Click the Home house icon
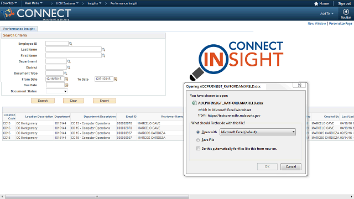354x199 pixels. pos(316,4)
